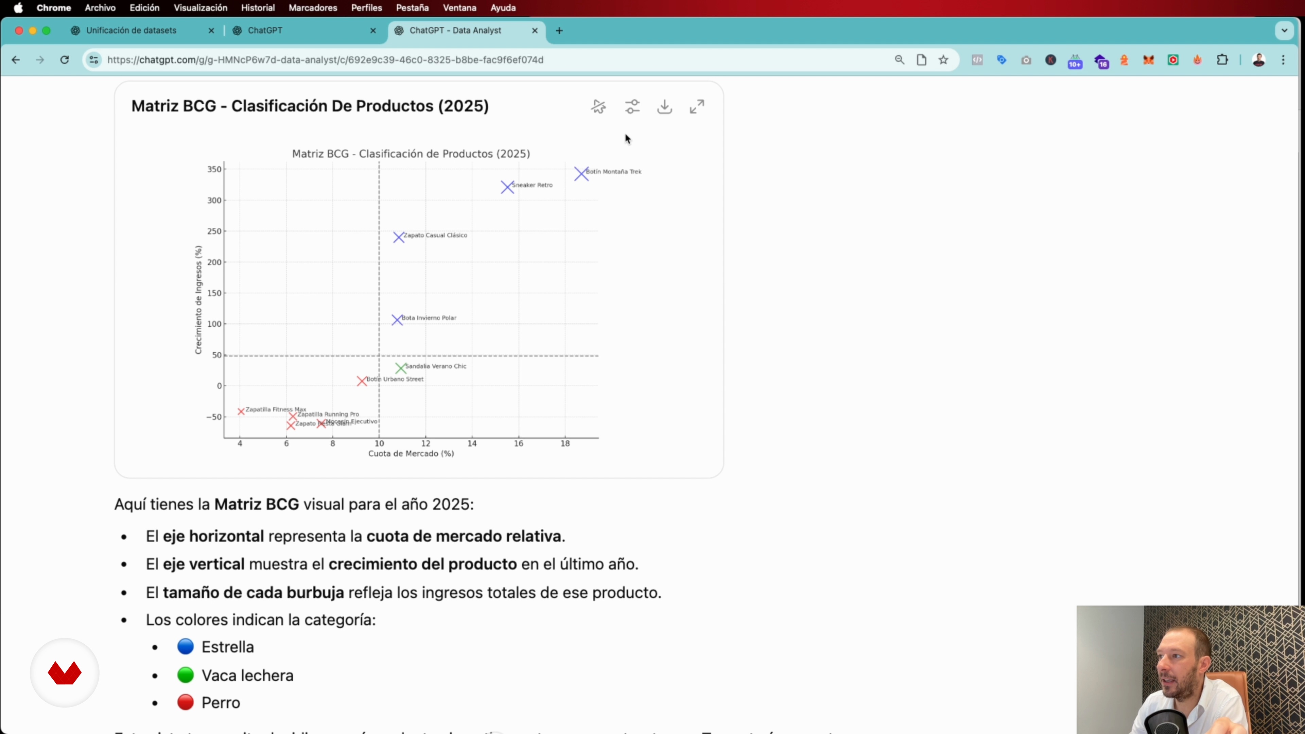Image resolution: width=1305 pixels, height=734 pixels.
Task: Open a new browser tab
Action: 559,30
